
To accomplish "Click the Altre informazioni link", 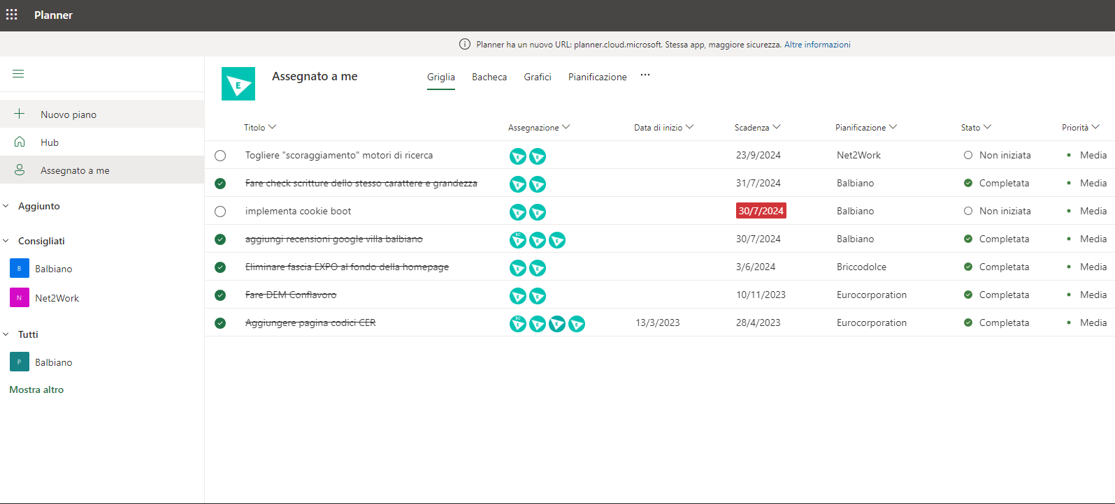I will tap(817, 44).
